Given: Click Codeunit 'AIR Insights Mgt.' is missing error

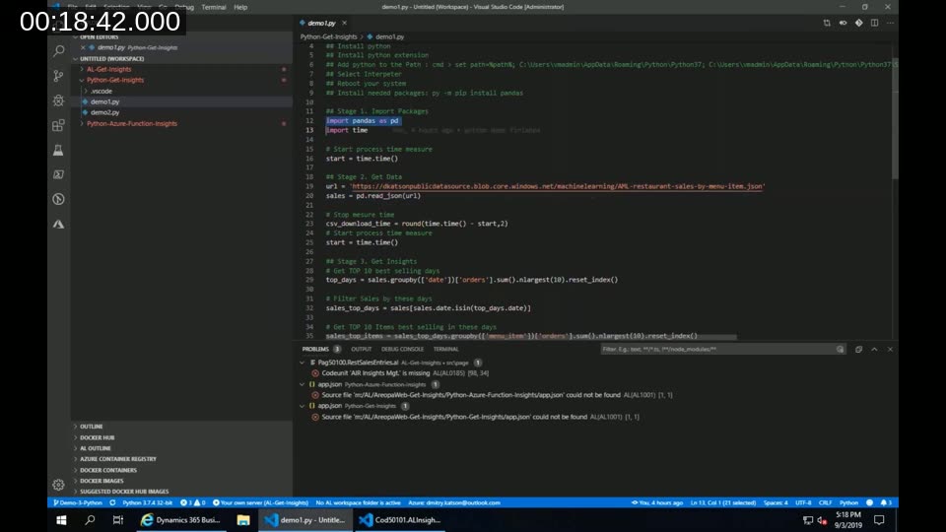Looking at the screenshot, I should 375,373.
